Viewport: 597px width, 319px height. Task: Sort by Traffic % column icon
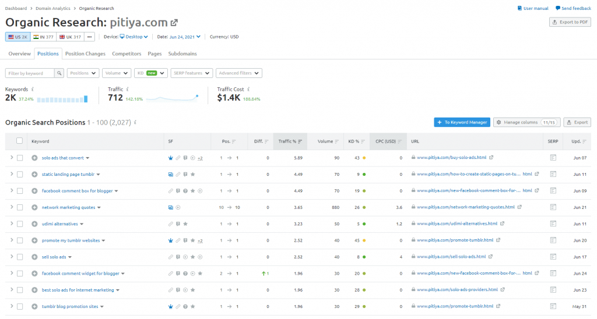300,141
